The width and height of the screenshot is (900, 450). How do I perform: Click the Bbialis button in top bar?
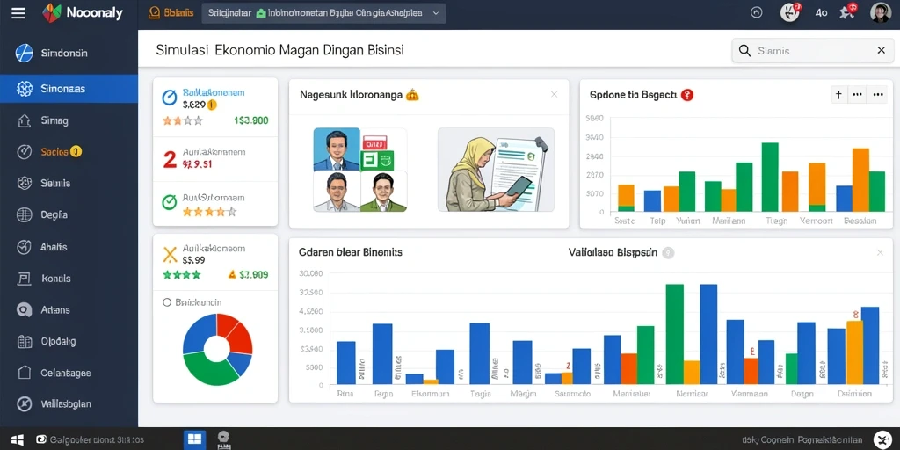(171, 12)
